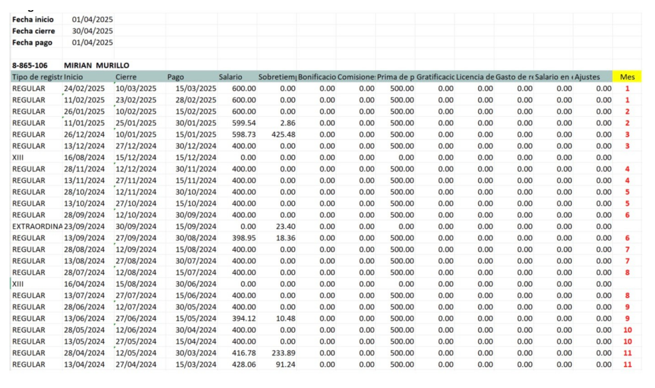The height and width of the screenshot is (388, 655).
Task: Click the 'Sobretiem' column header
Action: click(x=278, y=77)
